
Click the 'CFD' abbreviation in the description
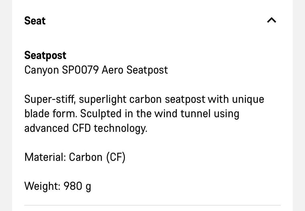[81, 128]
